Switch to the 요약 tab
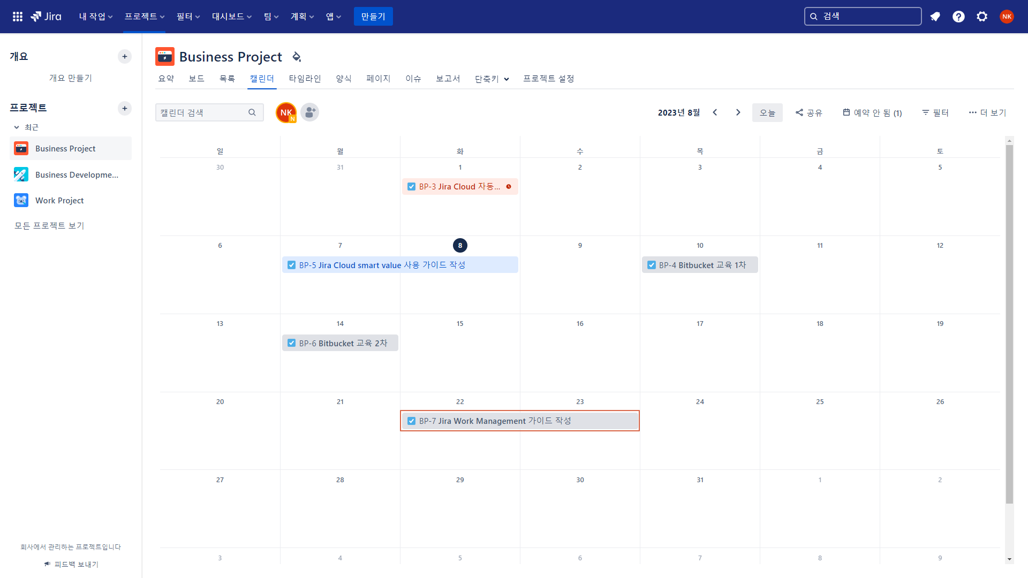 tap(167, 79)
